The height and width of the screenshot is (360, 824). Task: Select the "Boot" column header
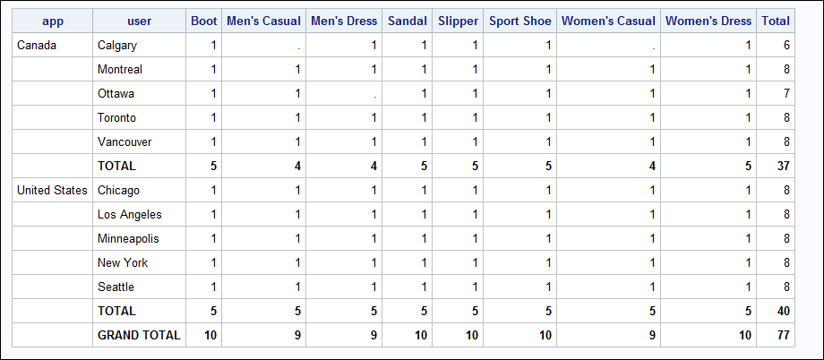[203, 21]
